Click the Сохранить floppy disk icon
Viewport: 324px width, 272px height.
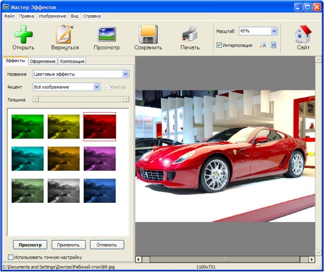148,34
